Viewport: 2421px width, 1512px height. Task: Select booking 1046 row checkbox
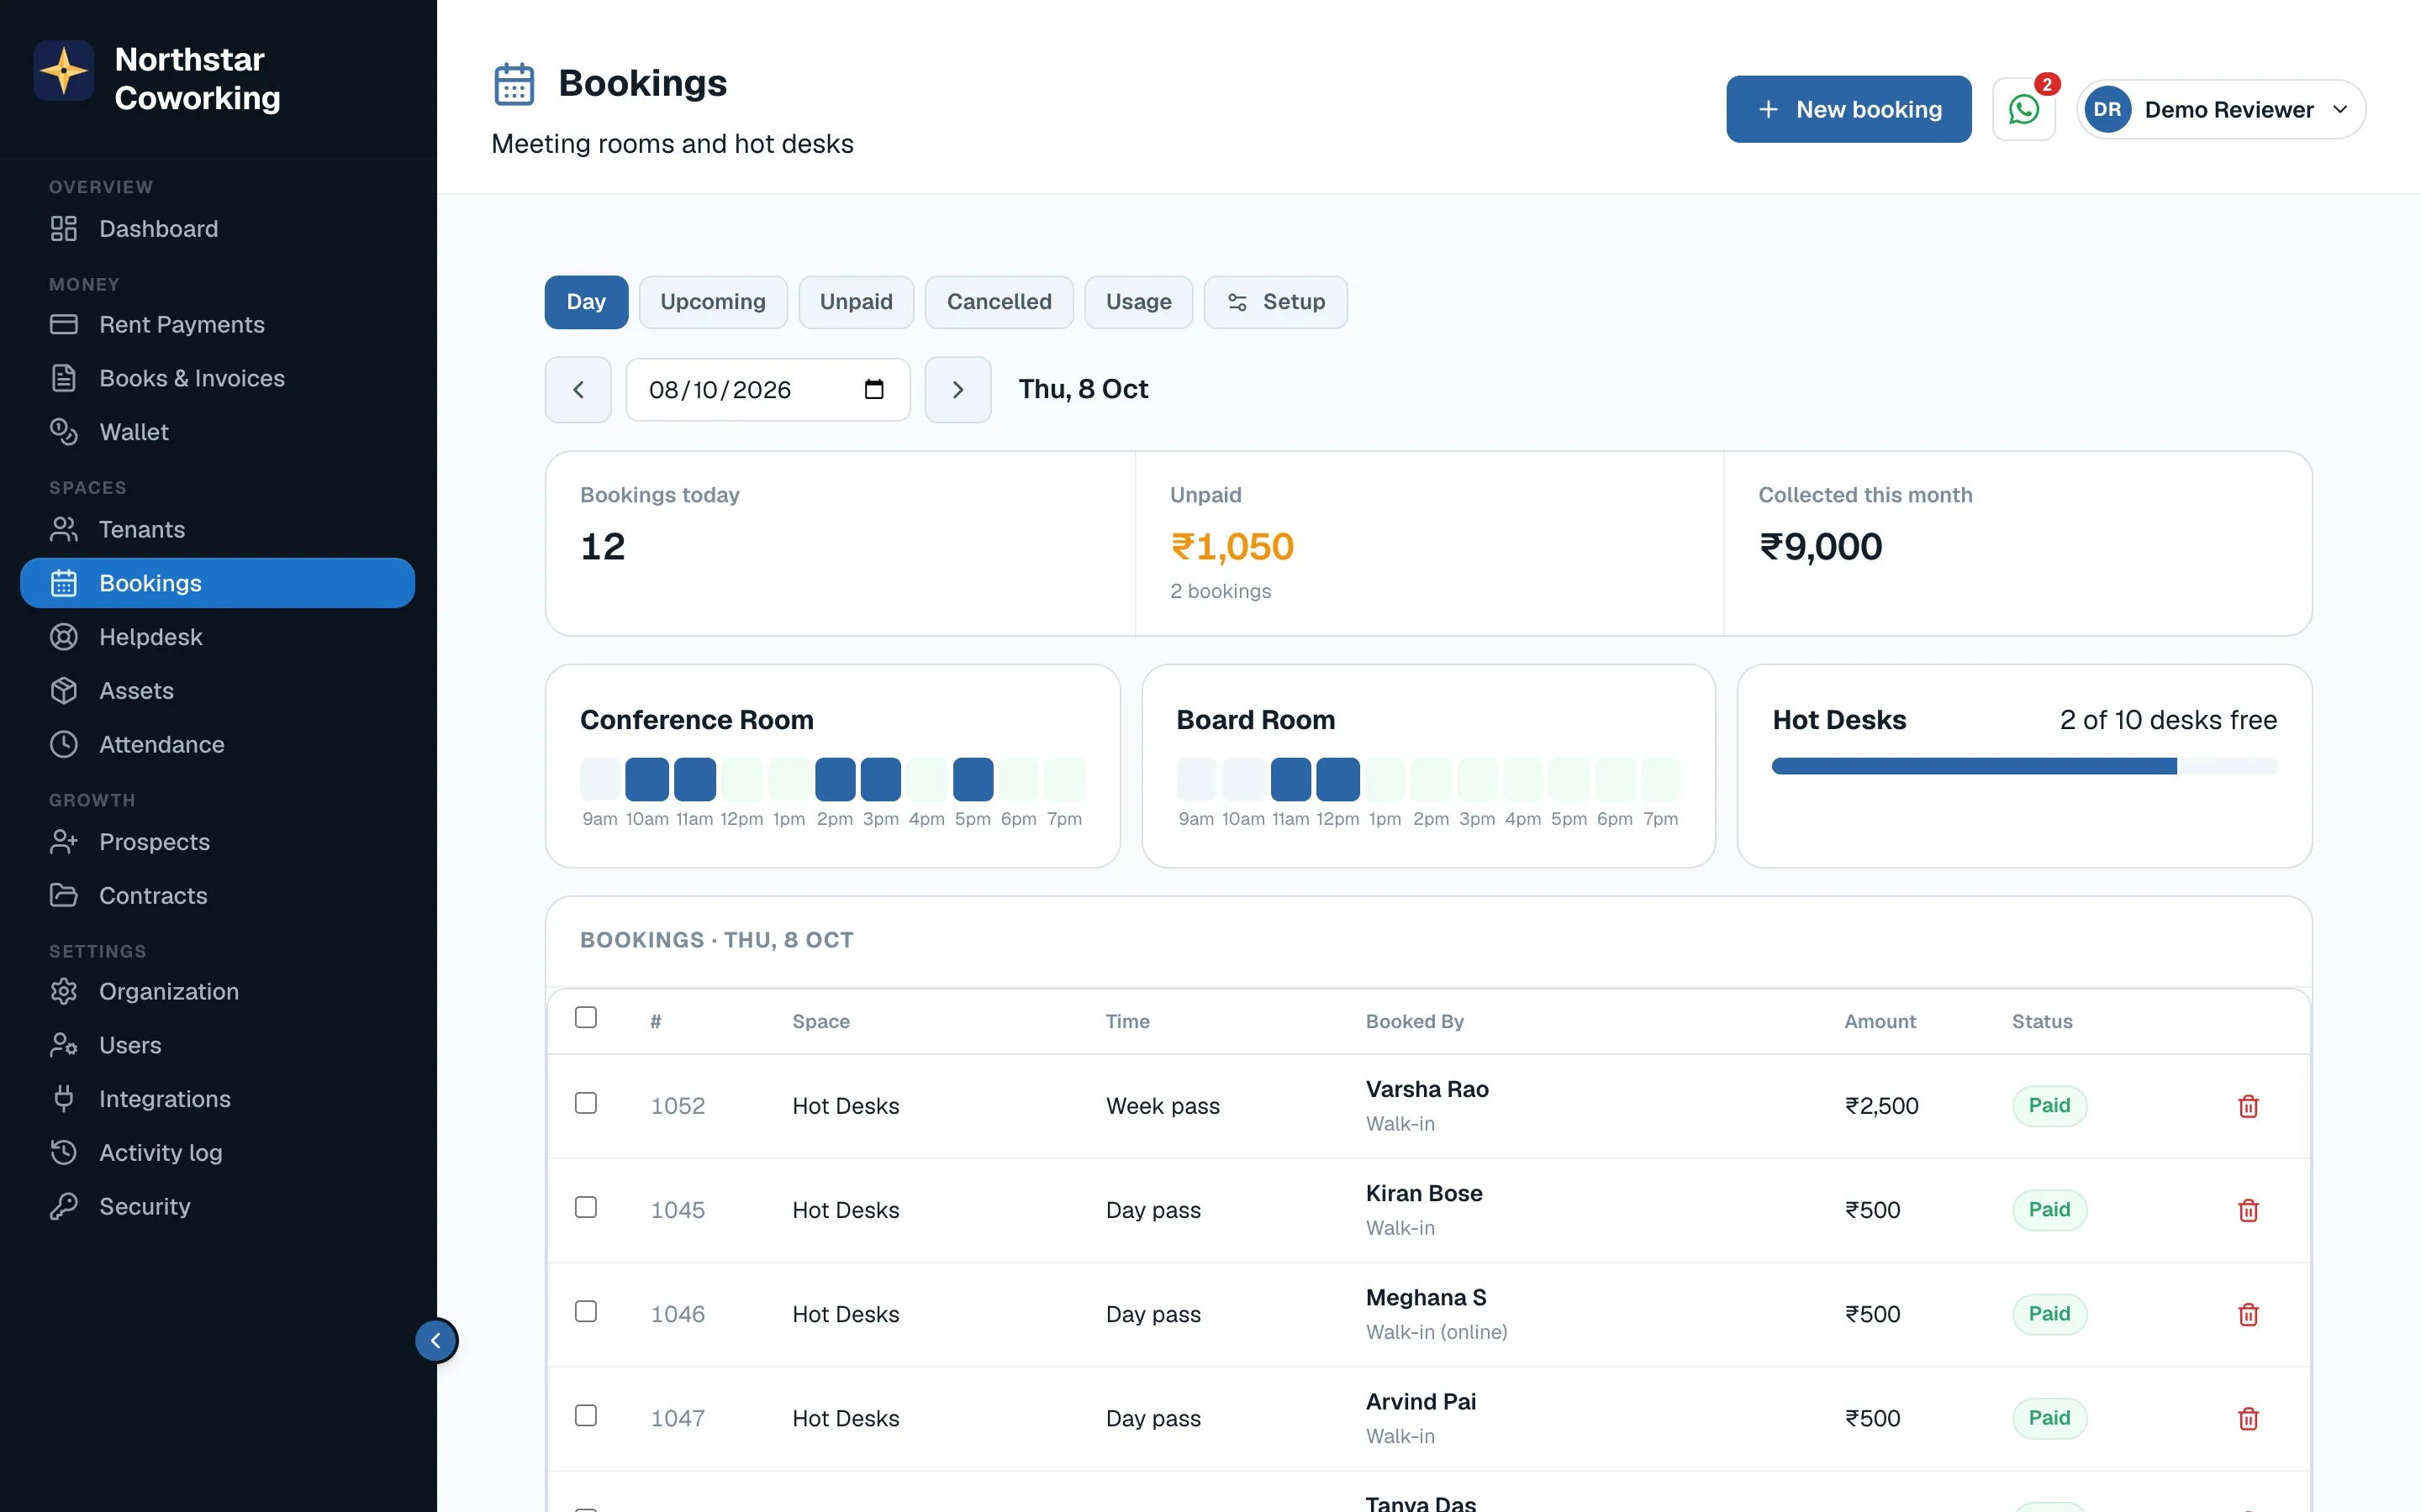(x=586, y=1311)
